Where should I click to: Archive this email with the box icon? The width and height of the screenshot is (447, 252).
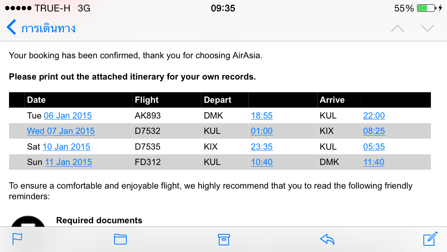pyautogui.click(x=223, y=239)
